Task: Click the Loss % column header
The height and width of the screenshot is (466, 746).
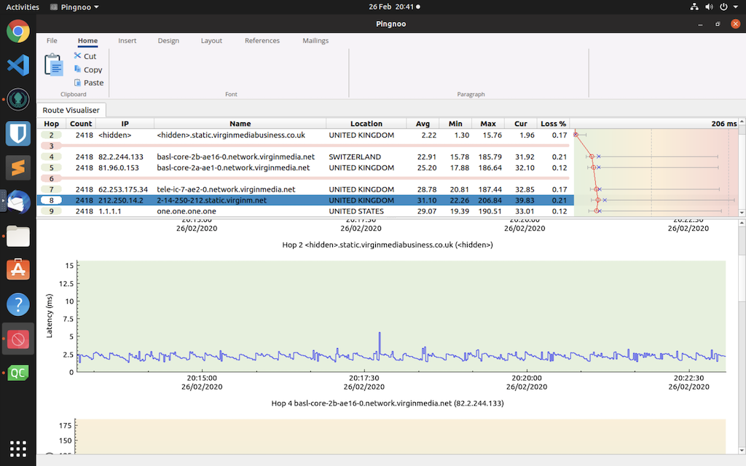Action: (x=553, y=124)
